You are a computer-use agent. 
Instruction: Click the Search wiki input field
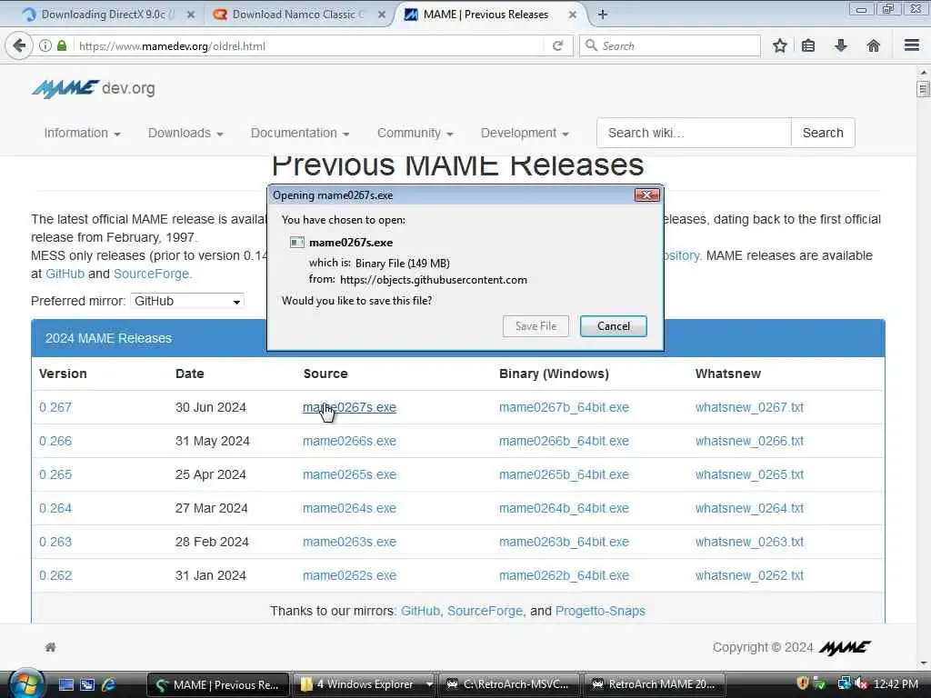click(694, 133)
